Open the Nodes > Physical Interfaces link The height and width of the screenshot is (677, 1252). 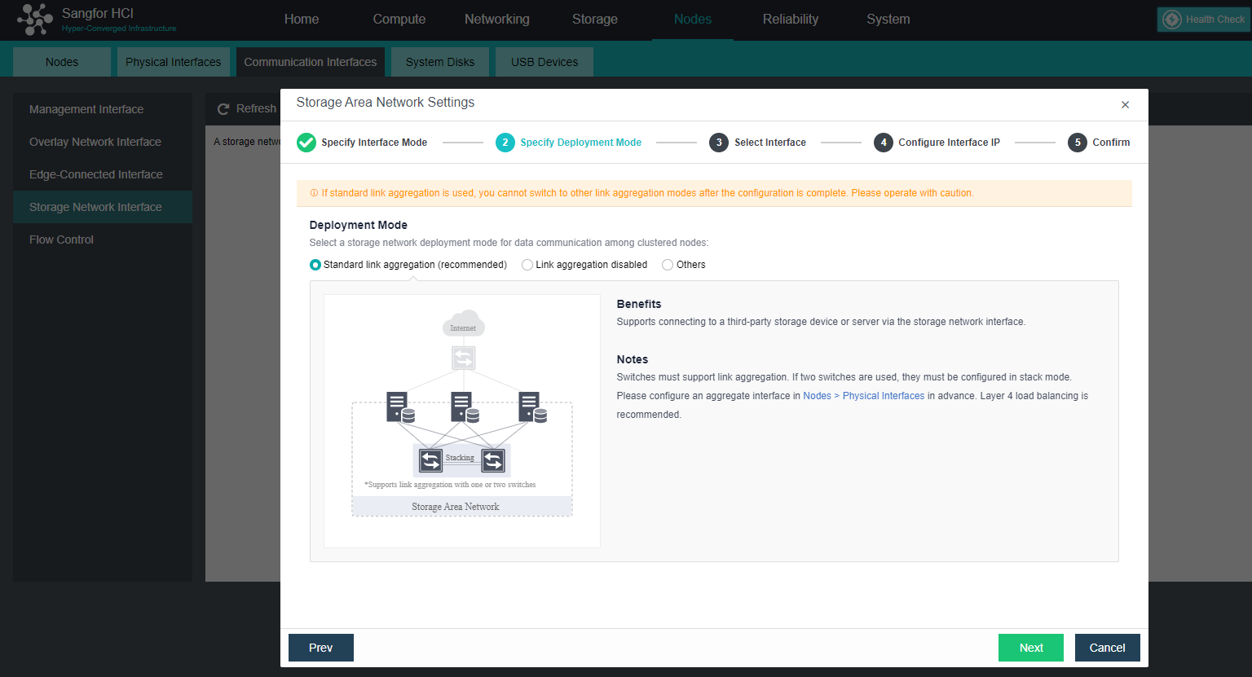pyautogui.click(x=863, y=395)
